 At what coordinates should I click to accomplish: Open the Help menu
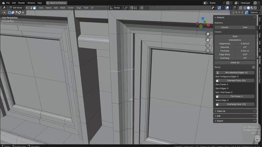click(x=40, y=3)
